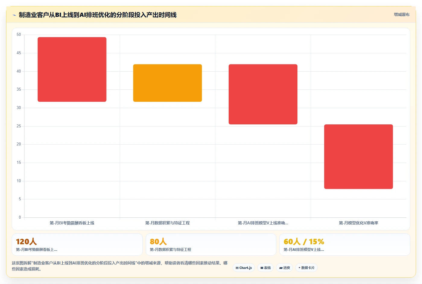
Task: Click the red bar for 第-月AI排班模型V上线准确
Action: [263, 94]
